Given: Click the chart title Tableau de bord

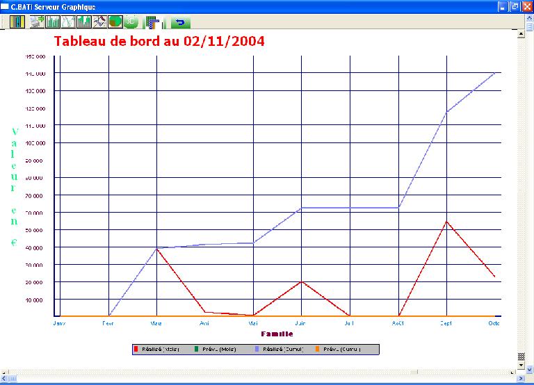Looking at the screenshot, I should (x=159, y=41).
